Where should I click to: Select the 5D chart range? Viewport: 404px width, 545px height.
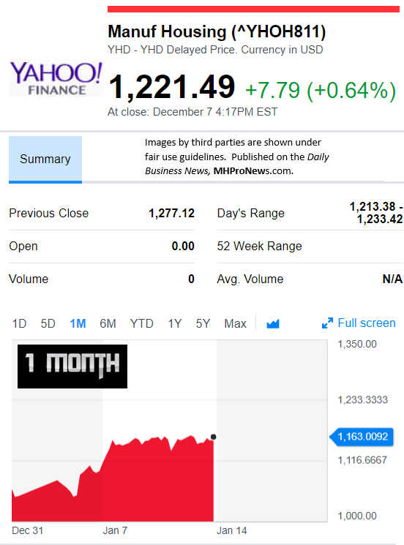tap(48, 323)
